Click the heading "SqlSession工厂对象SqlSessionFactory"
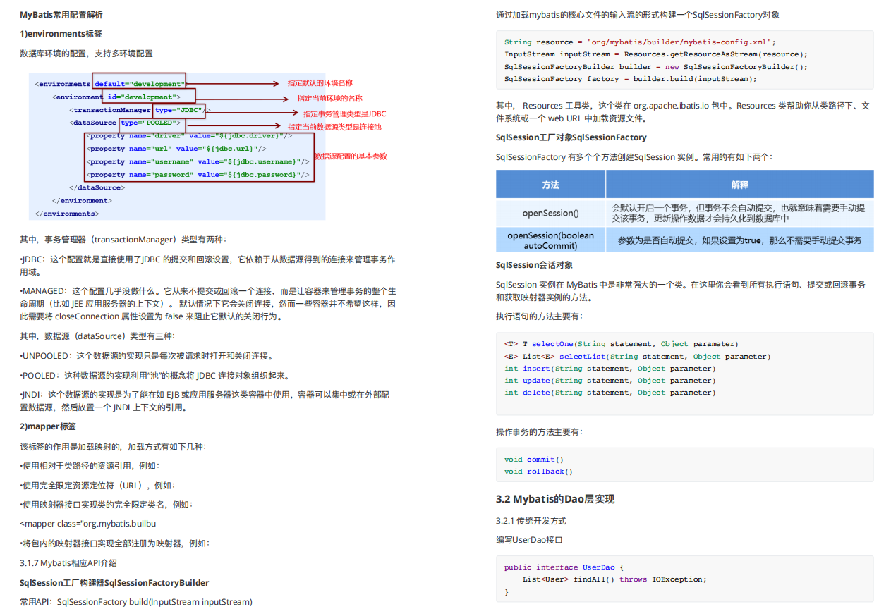Screen dimensions: 879x609 click(x=571, y=137)
